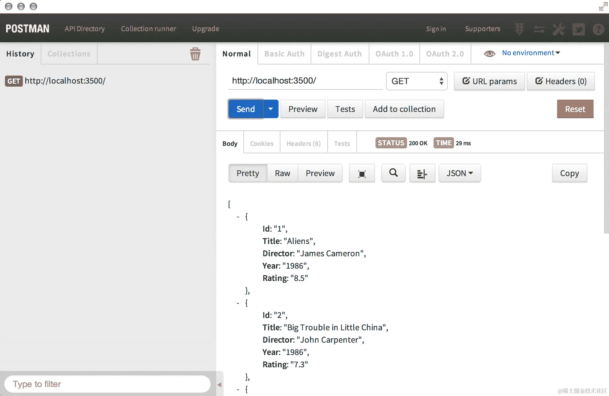Image resolution: width=609 pixels, height=396 pixels.
Task: Open help with the question mark icon
Action: pos(598,29)
